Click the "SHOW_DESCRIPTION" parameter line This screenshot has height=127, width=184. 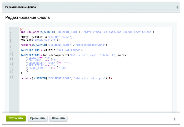46,63
